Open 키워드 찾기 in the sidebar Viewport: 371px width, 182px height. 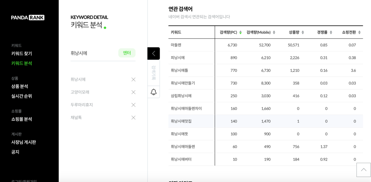[22, 54]
